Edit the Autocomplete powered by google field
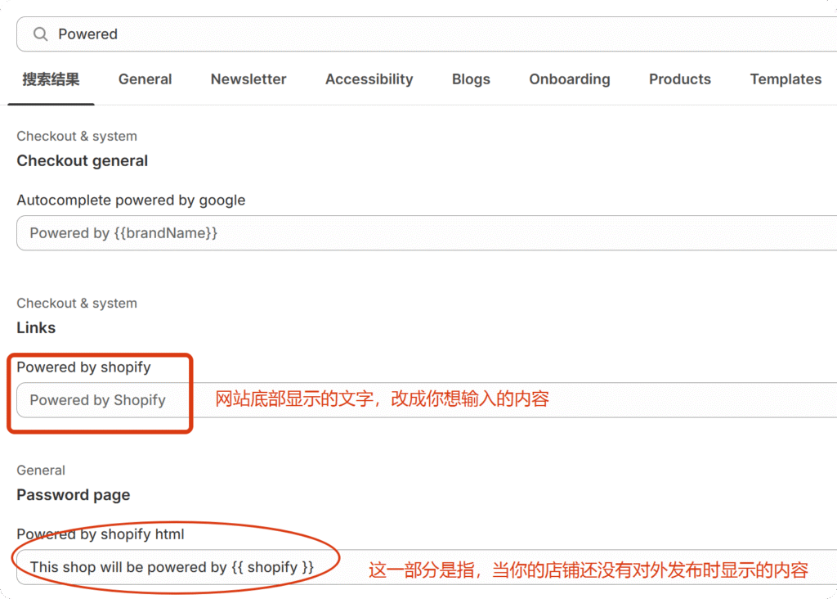The height and width of the screenshot is (599, 837). (x=427, y=233)
